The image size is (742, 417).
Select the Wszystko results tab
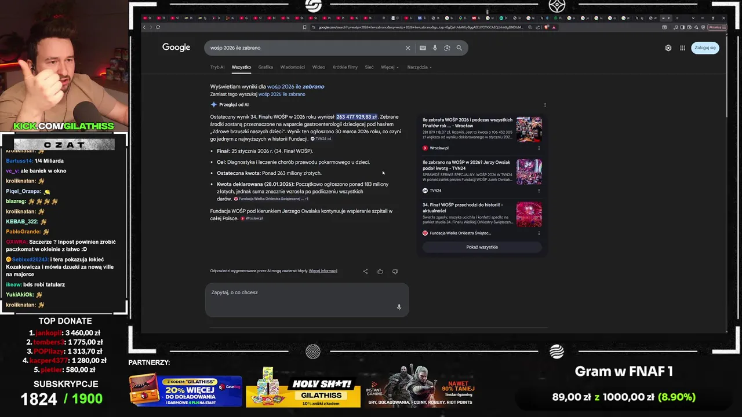pyautogui.click(x=241, y=67)
